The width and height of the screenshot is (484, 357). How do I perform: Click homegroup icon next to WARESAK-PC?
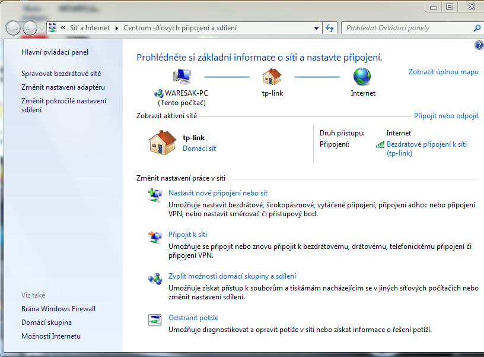pyautogui.click(x=158, y=93)
